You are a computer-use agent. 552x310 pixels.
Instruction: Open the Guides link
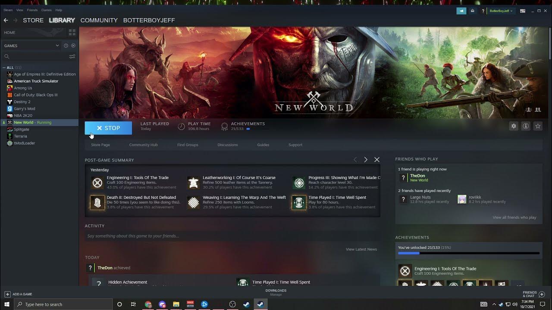[x=263, y=145]
